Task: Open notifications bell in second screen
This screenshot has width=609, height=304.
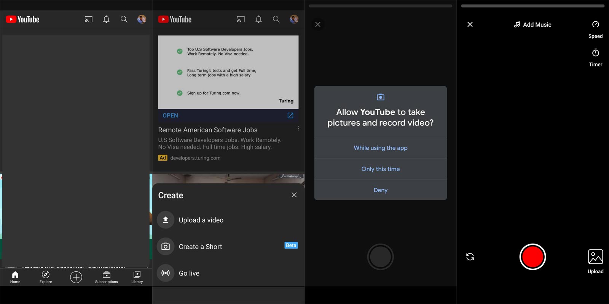Action: click(258, 19)
